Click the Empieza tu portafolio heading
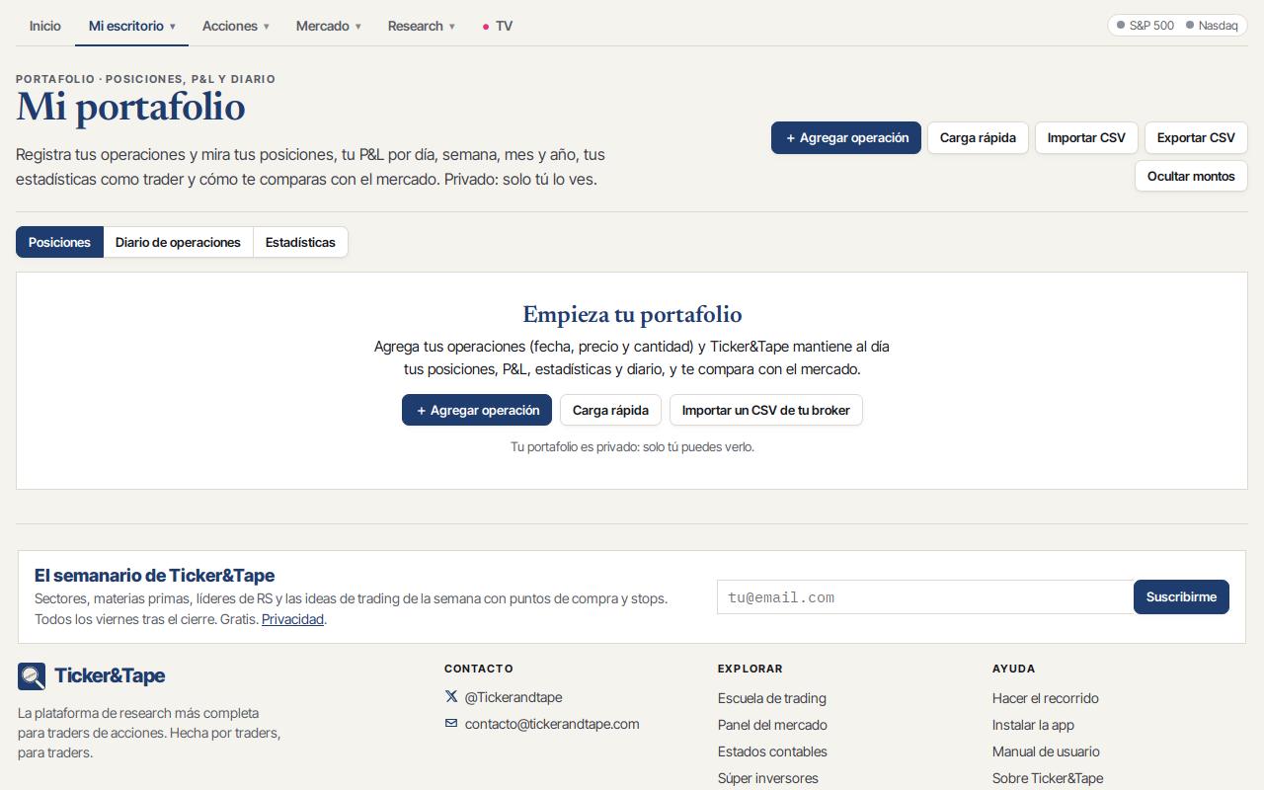Image resolution: width=1264 pixels, height=790 pixels. point(632,314)
